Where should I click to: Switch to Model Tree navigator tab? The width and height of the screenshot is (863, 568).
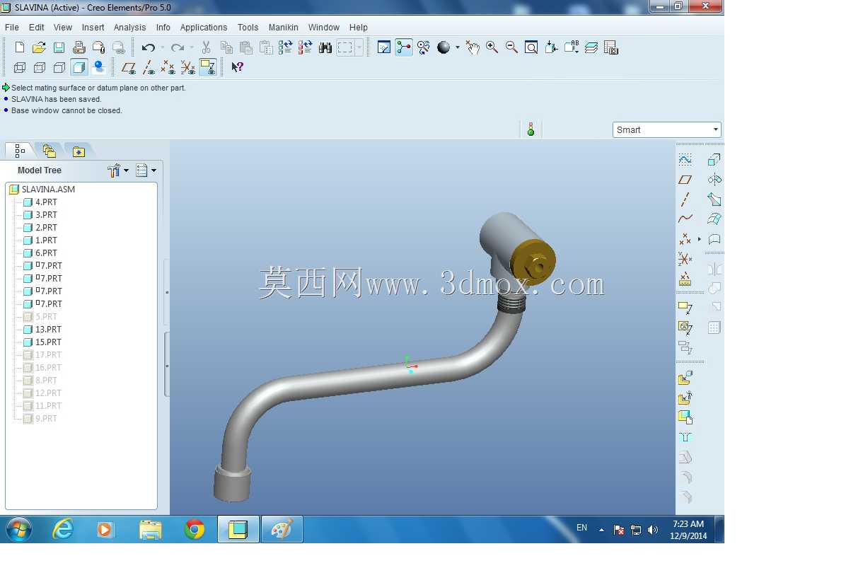click(x=20, y=151)
